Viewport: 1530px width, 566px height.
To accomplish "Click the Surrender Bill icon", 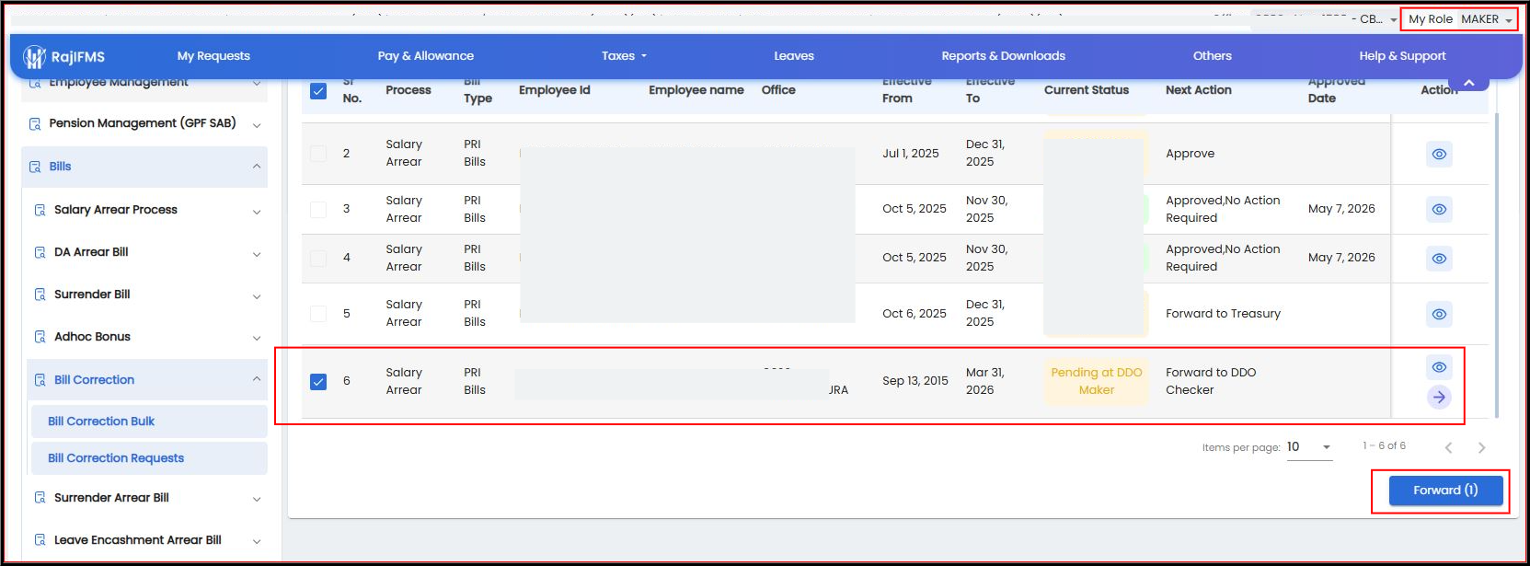I will click(40, 295).
